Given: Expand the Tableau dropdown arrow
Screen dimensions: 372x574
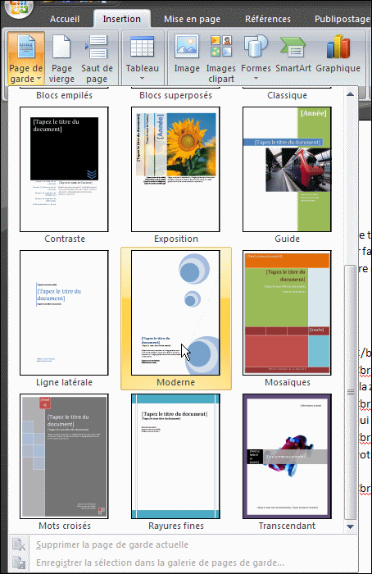Looking at the screenshot, I should tap(142, 79).
